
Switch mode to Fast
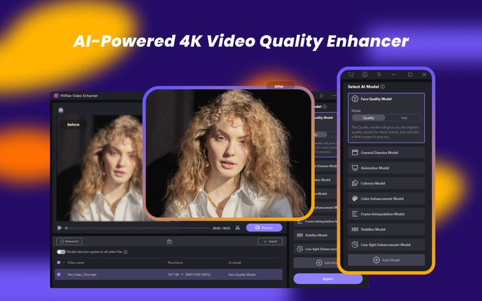tap(403, 118)
